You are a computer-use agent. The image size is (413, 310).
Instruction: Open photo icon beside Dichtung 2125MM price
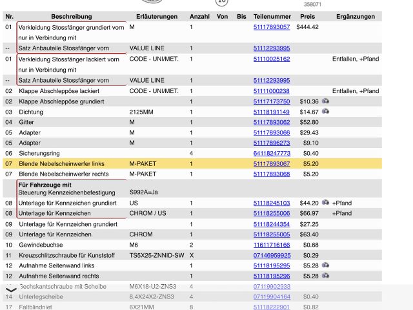tap(326, 112)
